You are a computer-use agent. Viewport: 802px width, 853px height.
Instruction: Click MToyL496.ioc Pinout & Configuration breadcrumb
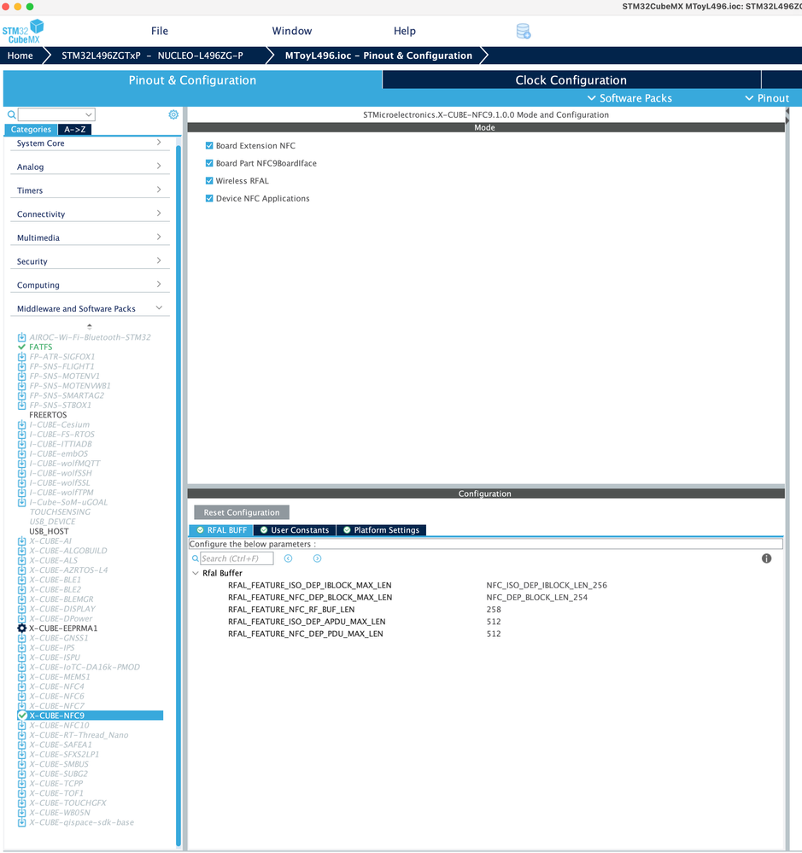(x=378, y=56)
